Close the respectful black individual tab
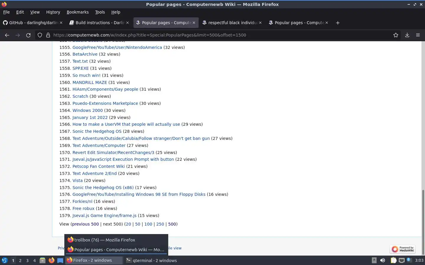 point(260,23)
